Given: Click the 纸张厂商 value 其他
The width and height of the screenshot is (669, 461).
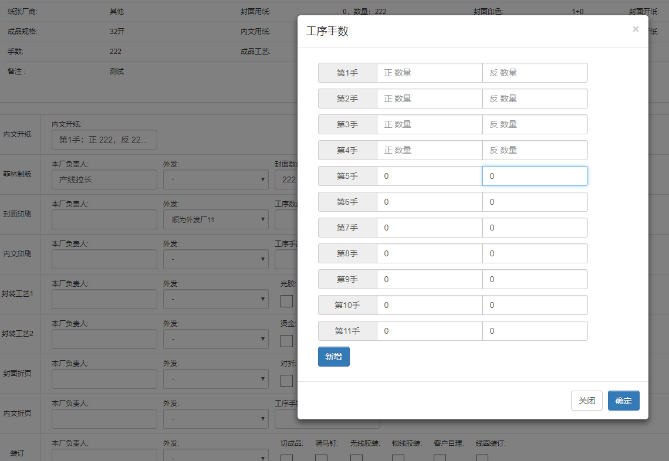Looking at the screenshot, I should tap(116, 12).
